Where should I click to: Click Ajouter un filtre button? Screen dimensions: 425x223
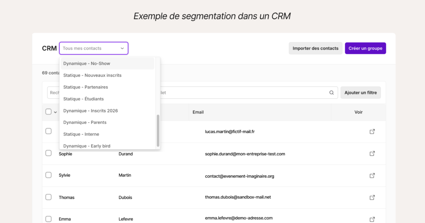(361, 92)
